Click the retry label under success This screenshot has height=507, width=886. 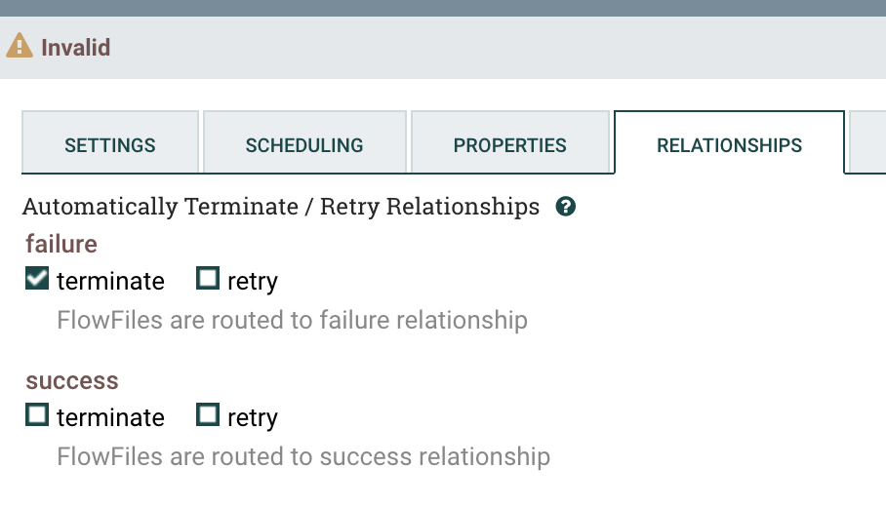pos(253,418)
